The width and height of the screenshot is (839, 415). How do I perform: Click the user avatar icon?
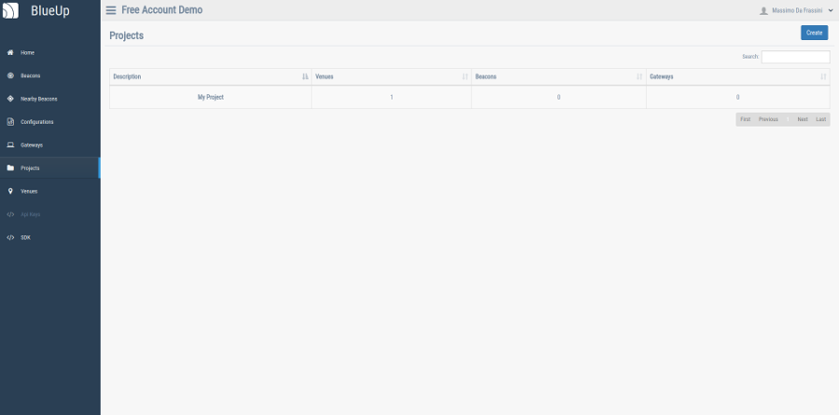(x=763, y=10)
